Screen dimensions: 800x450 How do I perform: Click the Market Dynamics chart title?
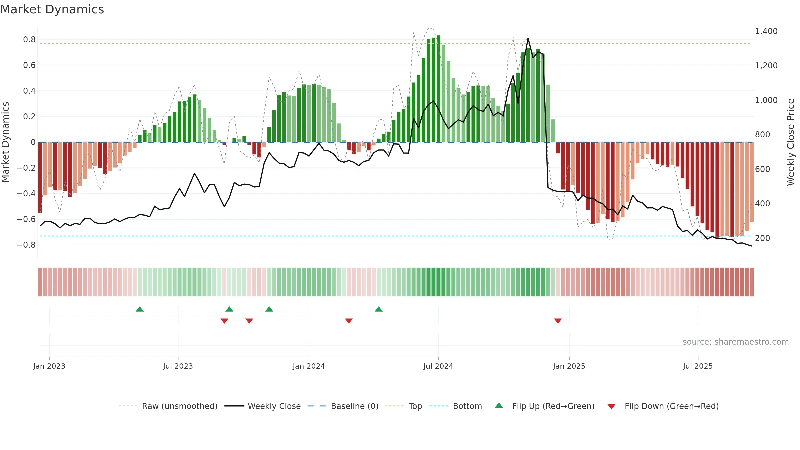click(x=52, y=9)
